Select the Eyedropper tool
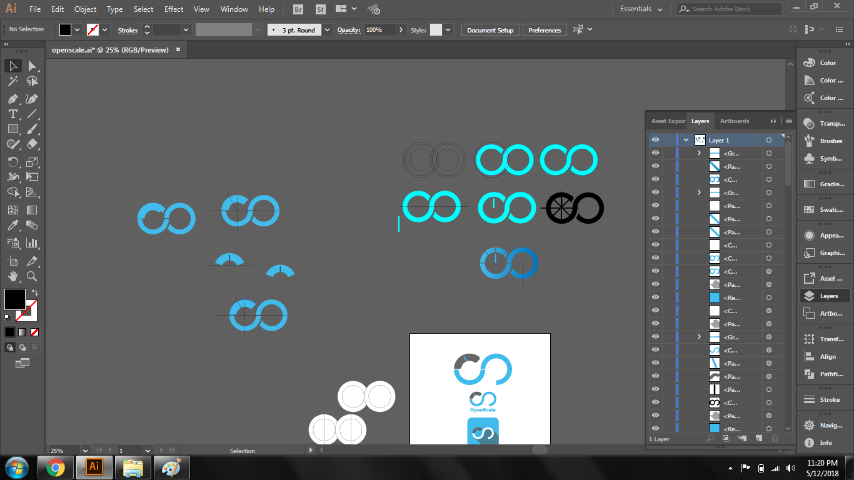 (13, 226)
